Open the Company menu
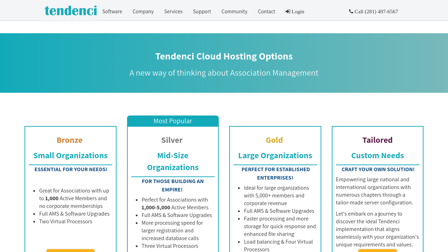This screenshot has height=252, width=448. pos(143,12)
